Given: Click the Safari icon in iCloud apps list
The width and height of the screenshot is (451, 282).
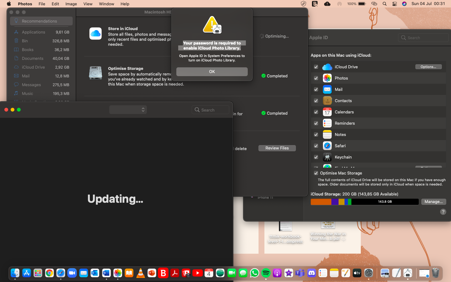Looking at the screenshot, I should (x=327, y=146).
